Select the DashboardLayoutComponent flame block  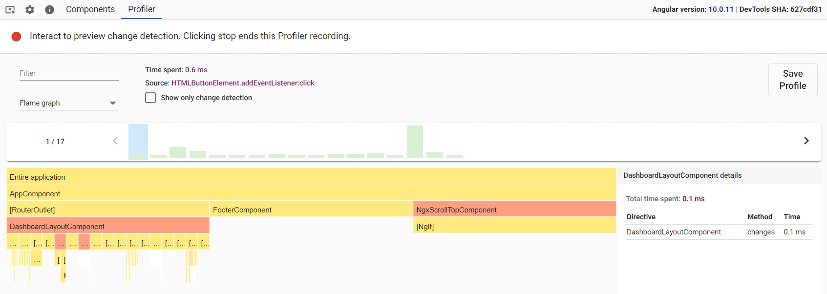(x=108, y=226)
